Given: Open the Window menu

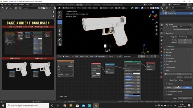Looking at the screenshot, I should click(x=22, y=4).
